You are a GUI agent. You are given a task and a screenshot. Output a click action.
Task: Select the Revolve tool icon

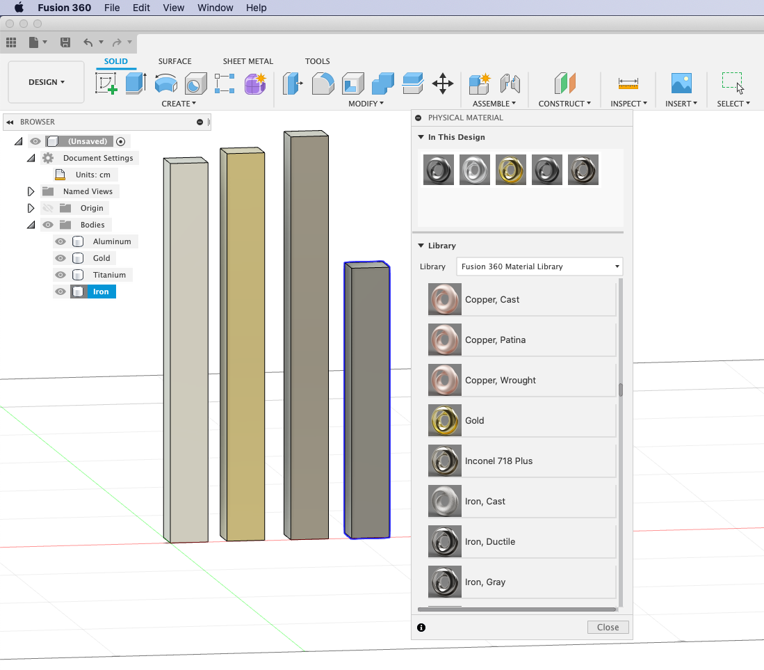pyautogui.click(x=165, y=83)
